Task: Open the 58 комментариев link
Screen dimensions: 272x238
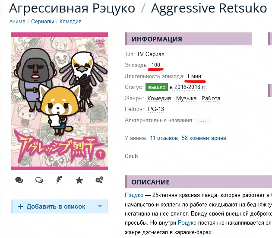Action: 204,138
